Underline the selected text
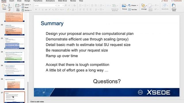Image resolution: width=184 pixels, height=103 pixels. pyautogui.click(x=43, y=9)
